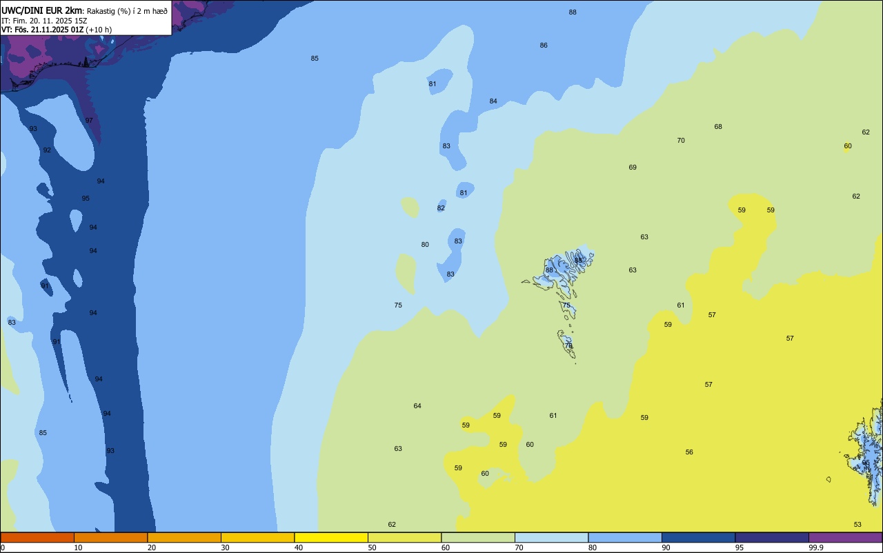Screen dimensions: 883x553
Task: Click the map value '82'
Action: point(441,208)
